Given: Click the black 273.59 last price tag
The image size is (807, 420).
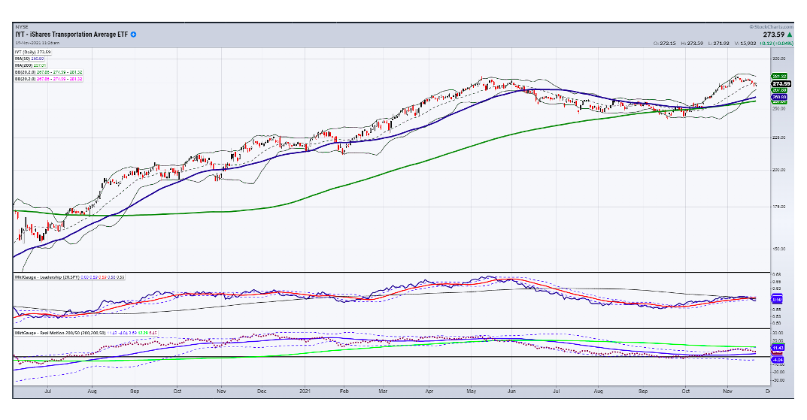Looking at the screenshot, I should [x=781, y=83].
